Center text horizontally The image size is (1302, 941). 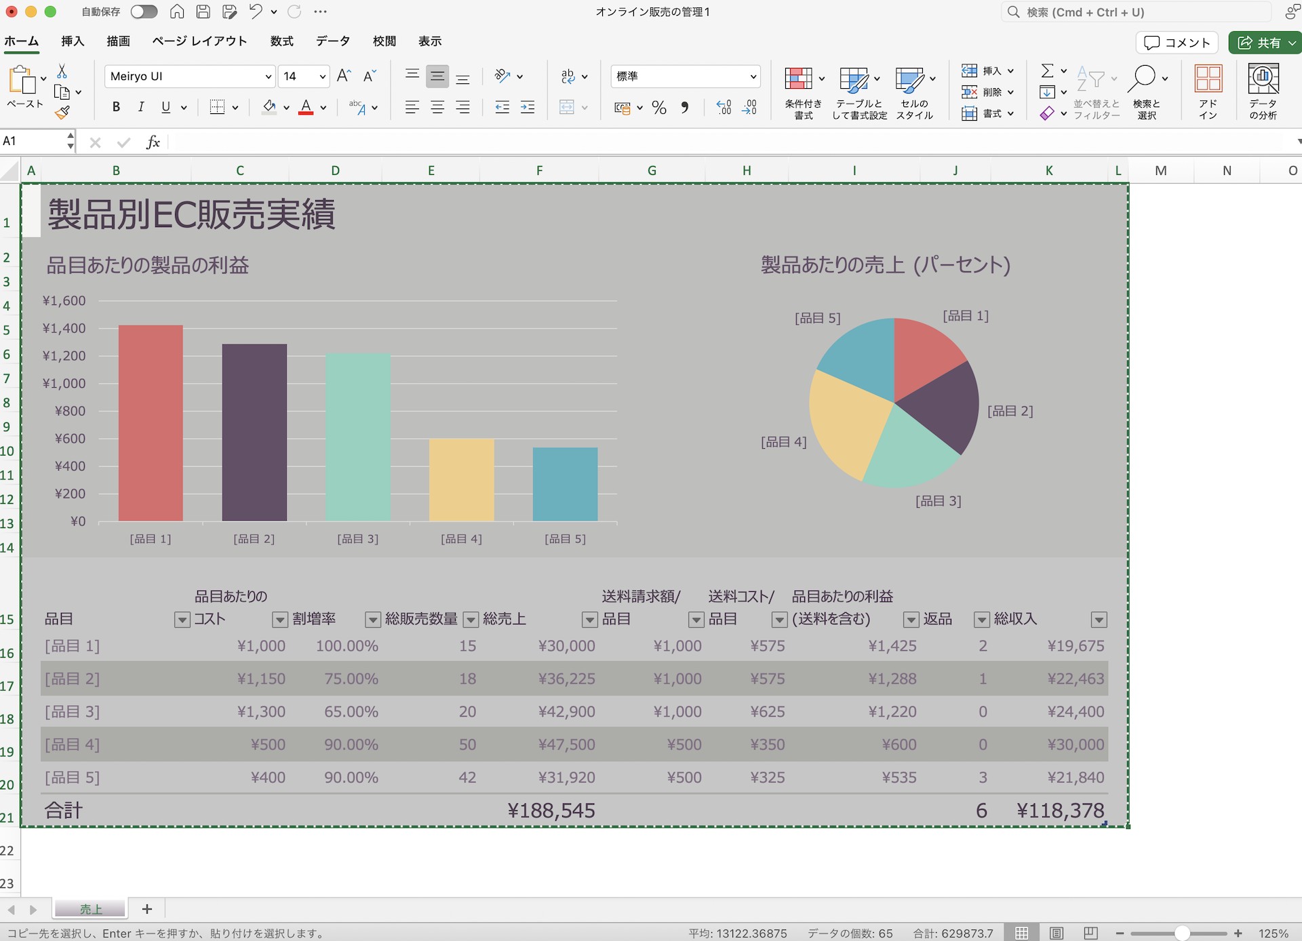coord(437,107)
